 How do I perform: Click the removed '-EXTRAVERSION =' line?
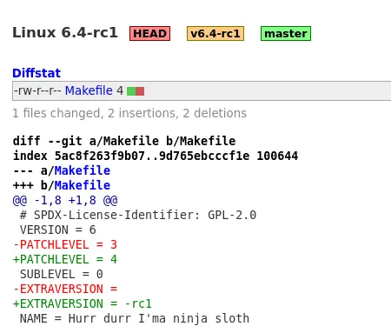(x=65, y=289)
